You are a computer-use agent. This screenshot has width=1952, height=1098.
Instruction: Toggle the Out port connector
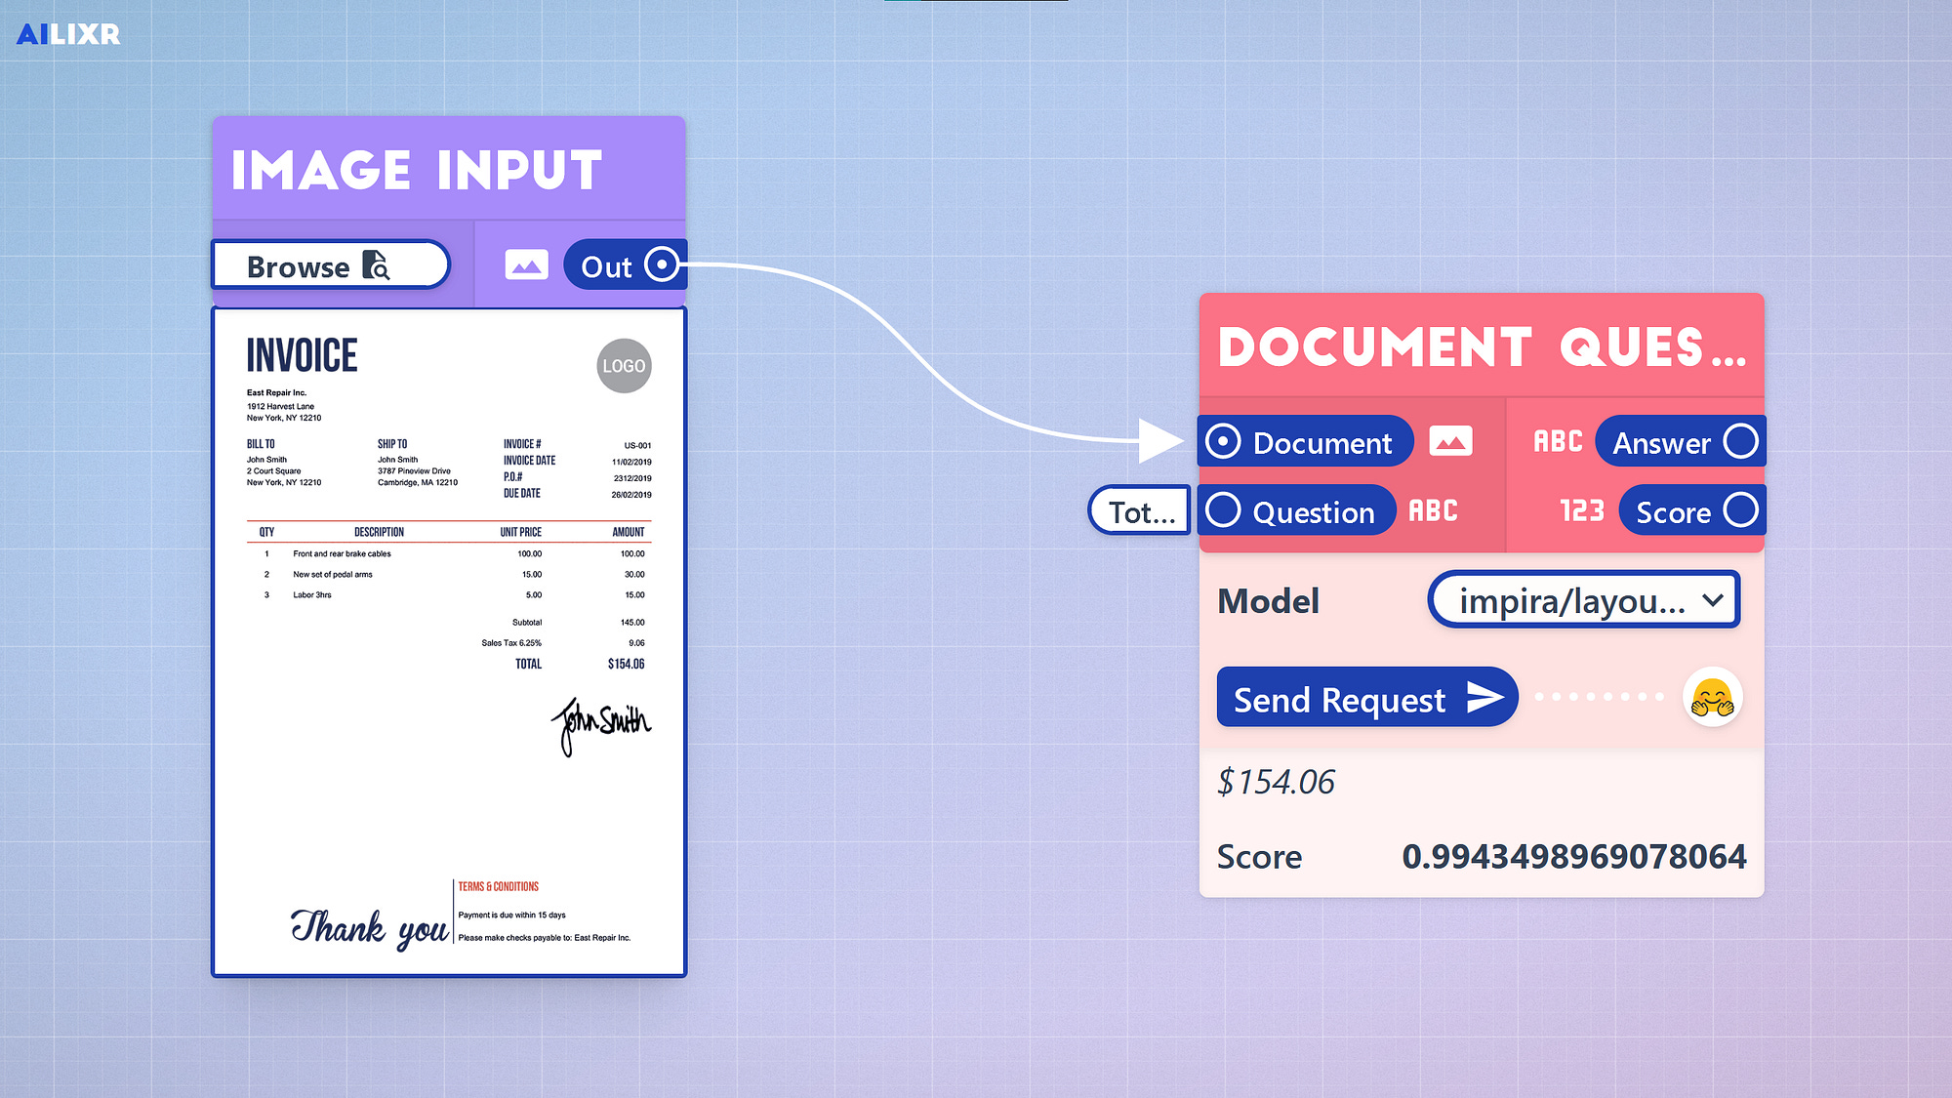662,264
